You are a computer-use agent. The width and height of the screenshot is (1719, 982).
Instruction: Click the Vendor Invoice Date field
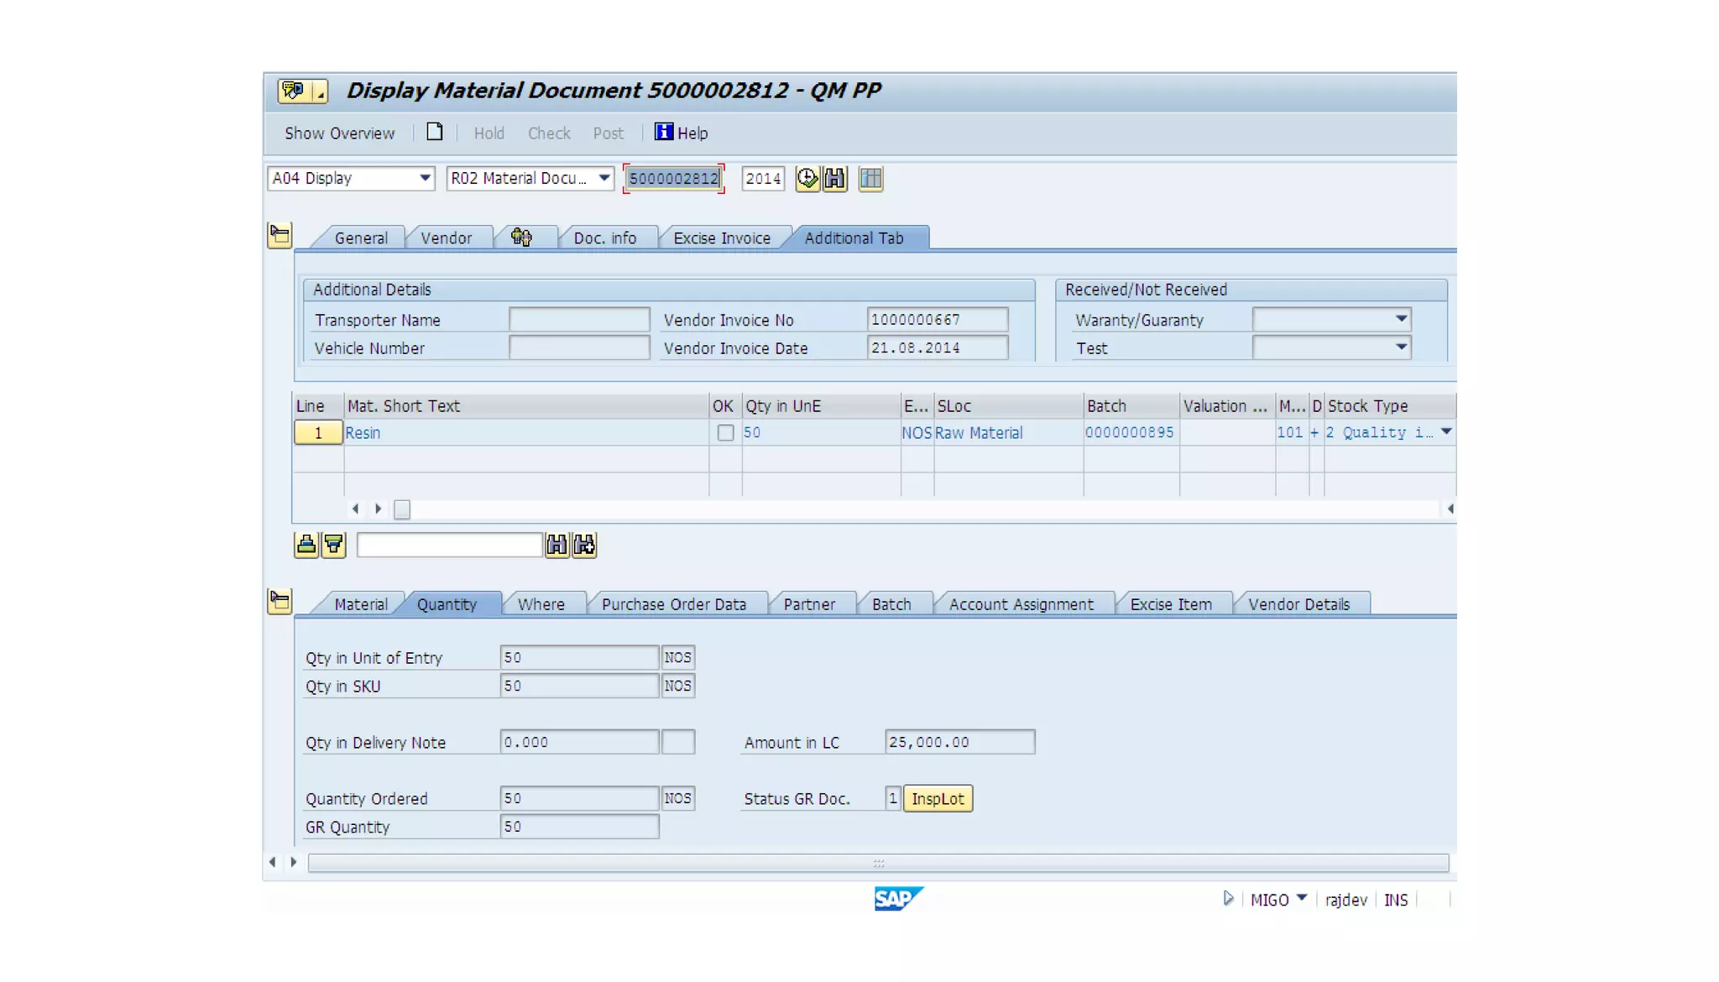pyautogui.click(x=937, y=347)
